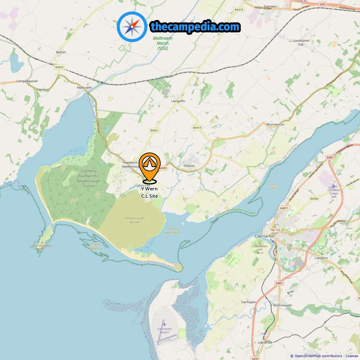The image size is (360, 360).
Task: Click the Cae Mawr Tyddyn Hen airfield icon
Action: click(334, 186)
